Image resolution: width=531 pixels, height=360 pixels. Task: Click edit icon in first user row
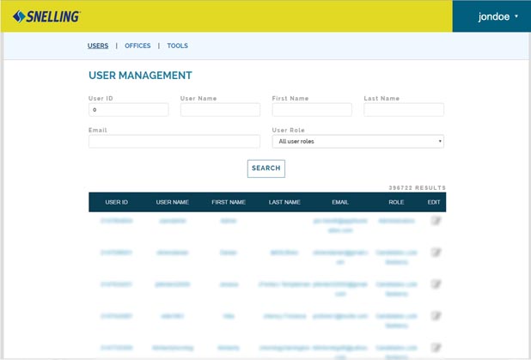(436, 221)
